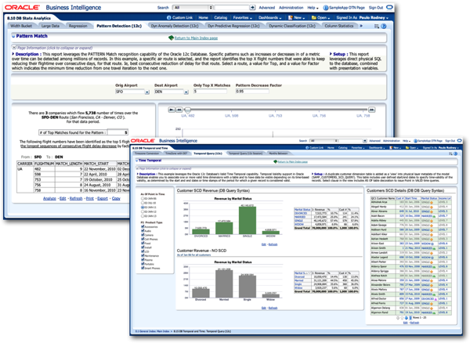
Task: Uncheck the Cell Phones product type
Action: click(143, 239)
